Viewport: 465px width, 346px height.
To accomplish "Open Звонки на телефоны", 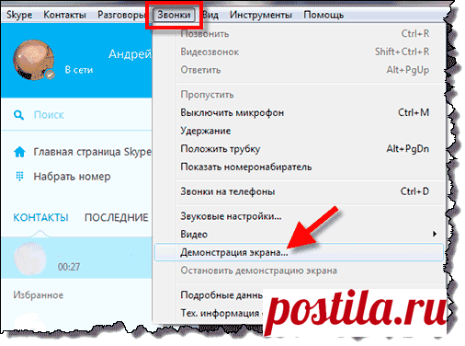I will tap(299, 191).
